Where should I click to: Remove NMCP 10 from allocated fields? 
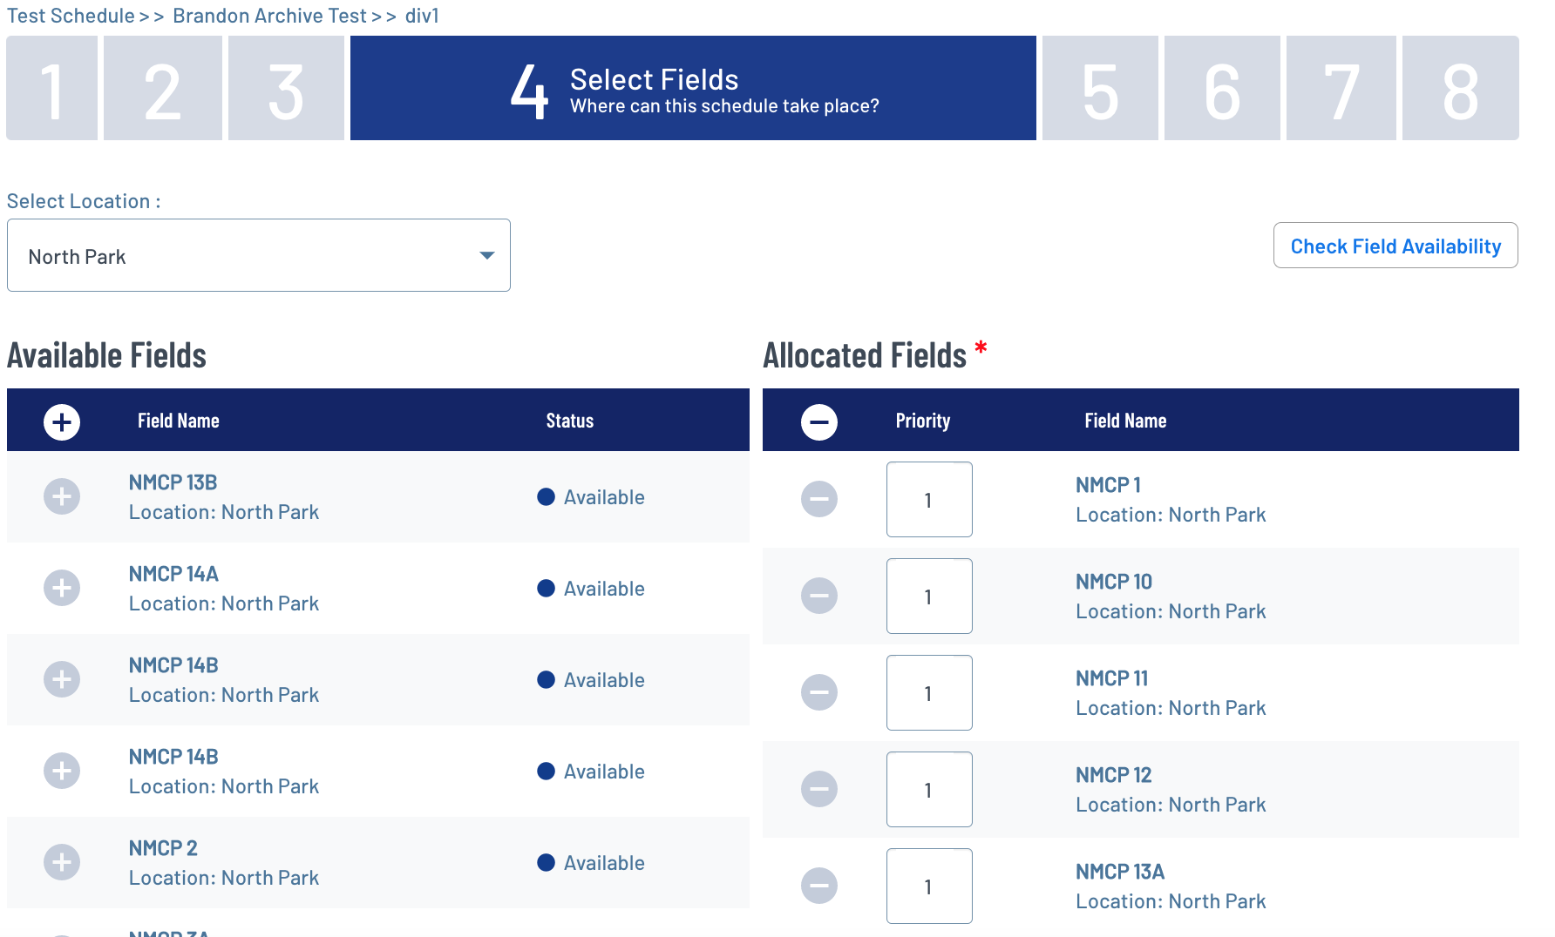(x=819, y=596)
